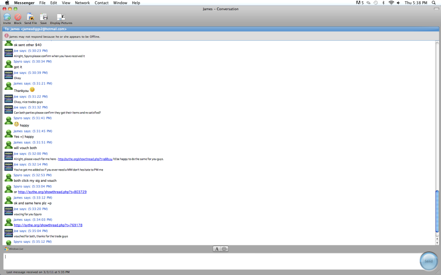The image size is (441, 275).
Task: Open the emoticon picker dropdown
Action: pos(224,249)
